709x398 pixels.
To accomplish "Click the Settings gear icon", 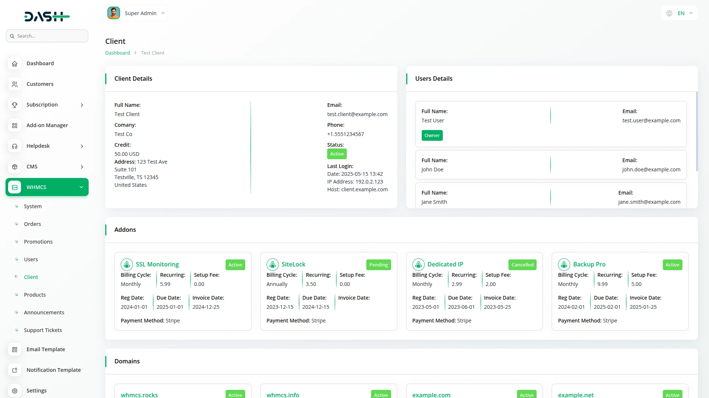I will pos(14,391).
